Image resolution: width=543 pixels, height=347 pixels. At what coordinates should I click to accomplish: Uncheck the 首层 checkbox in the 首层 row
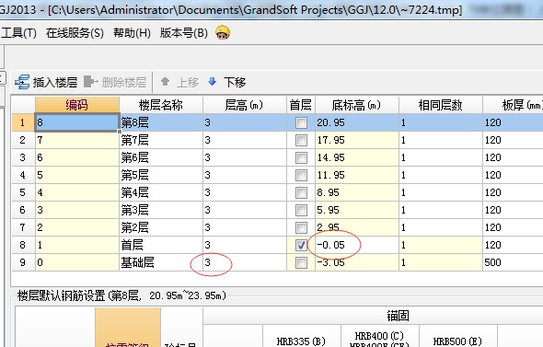tap(301, 245)
